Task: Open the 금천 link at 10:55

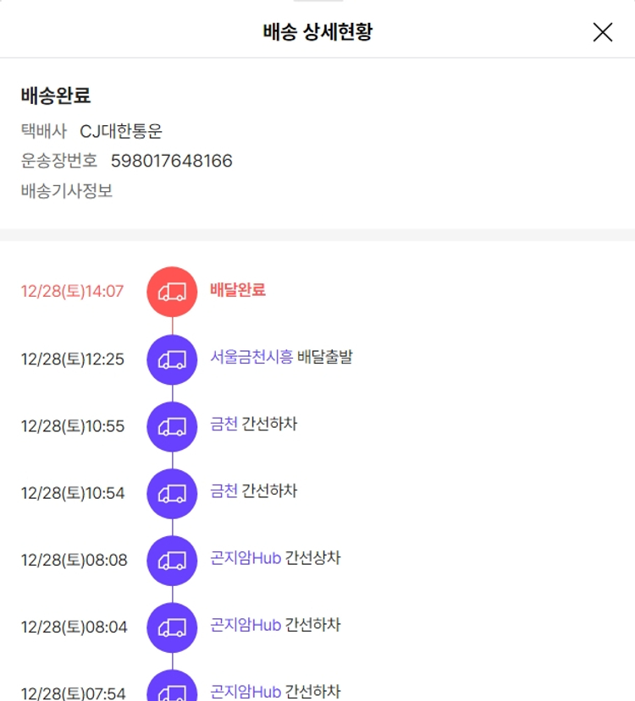Action: point(224,424)
